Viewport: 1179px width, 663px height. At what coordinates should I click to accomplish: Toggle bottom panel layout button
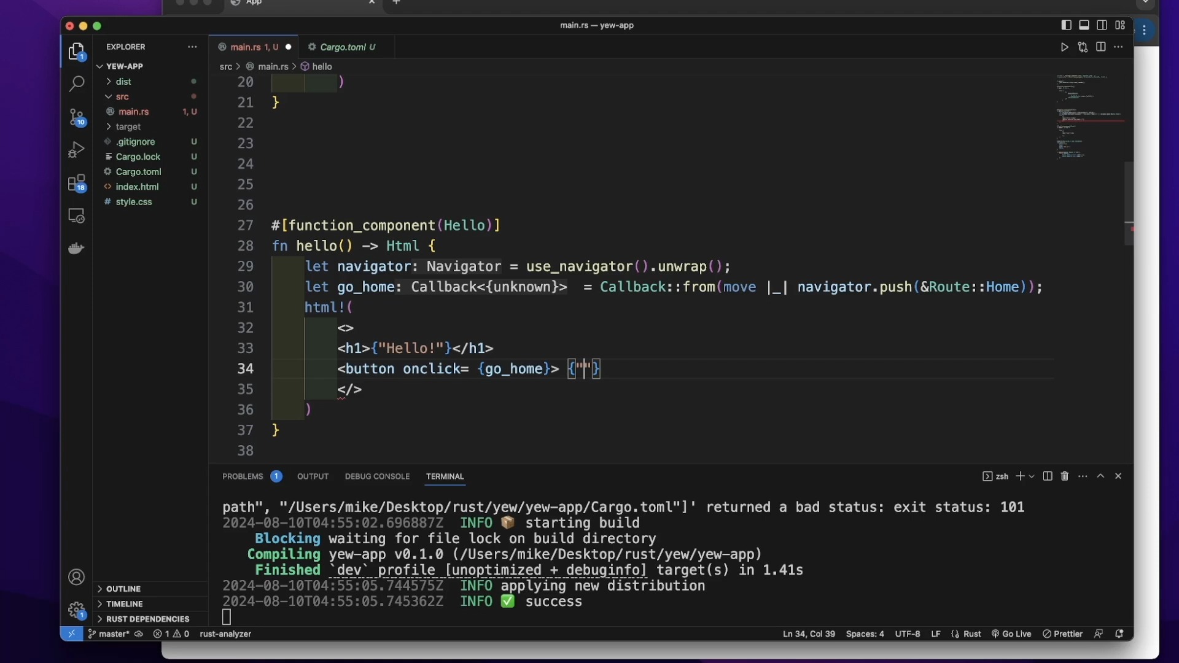pos(1084,25)
